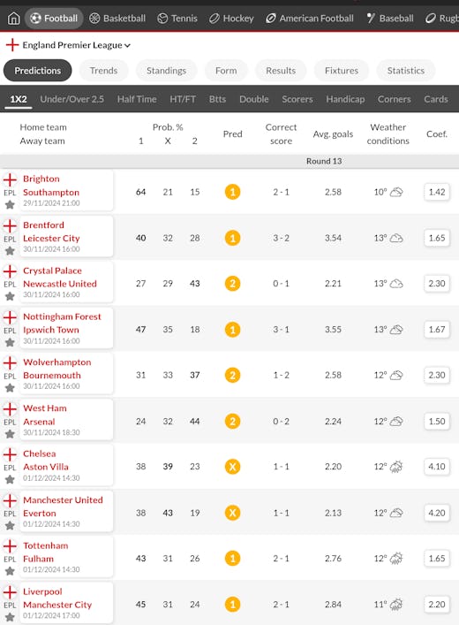Image resolution: width=459 pixels, height=625 pixels.
Task: Select the Basketball sport icon
Action: point(94,19)
